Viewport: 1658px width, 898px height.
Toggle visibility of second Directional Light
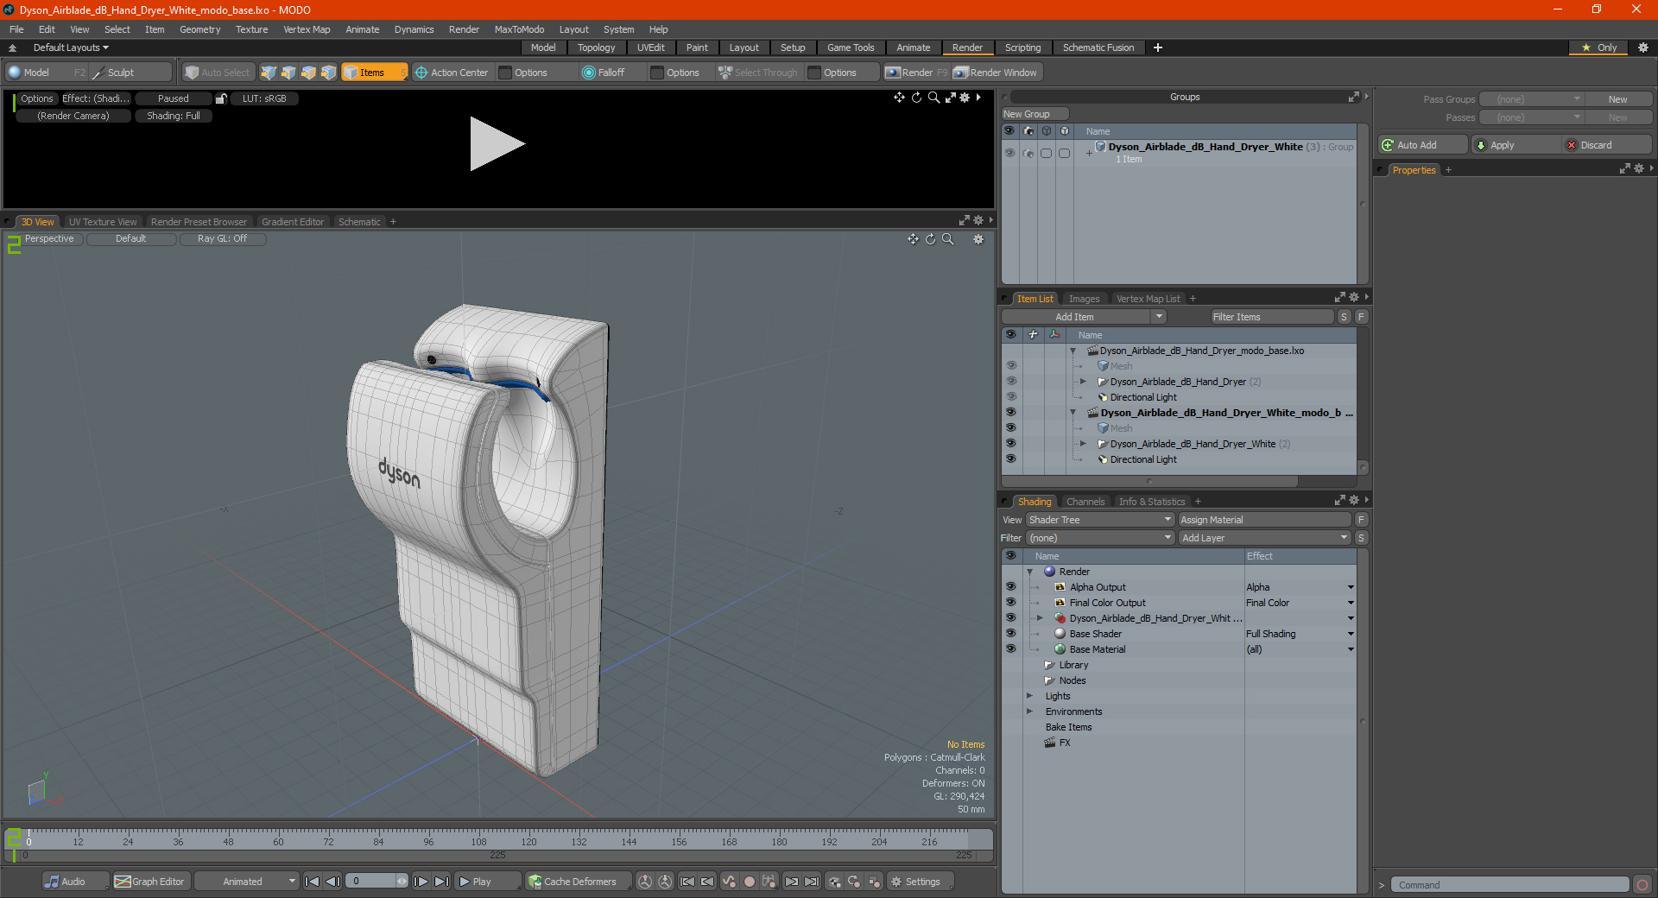click(1010, 459)
